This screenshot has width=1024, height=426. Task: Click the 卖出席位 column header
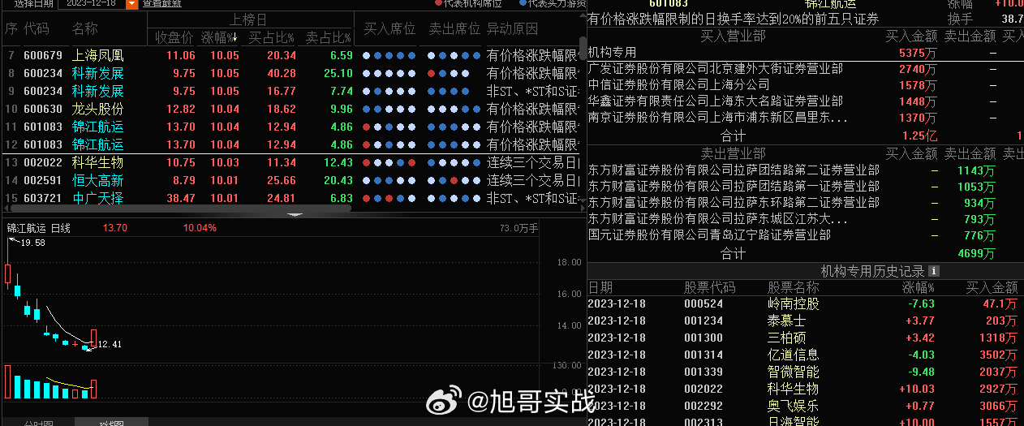click(454, 29)
